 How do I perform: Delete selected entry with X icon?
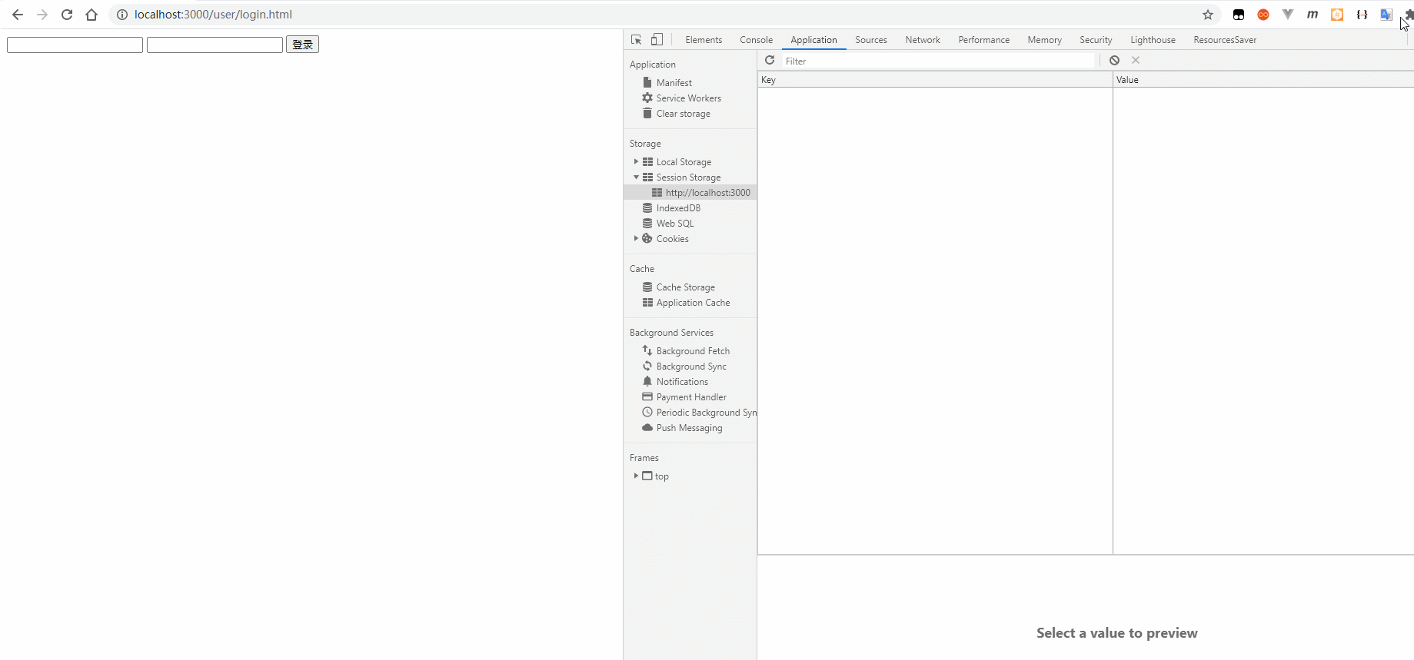[x=1136, y=60]
